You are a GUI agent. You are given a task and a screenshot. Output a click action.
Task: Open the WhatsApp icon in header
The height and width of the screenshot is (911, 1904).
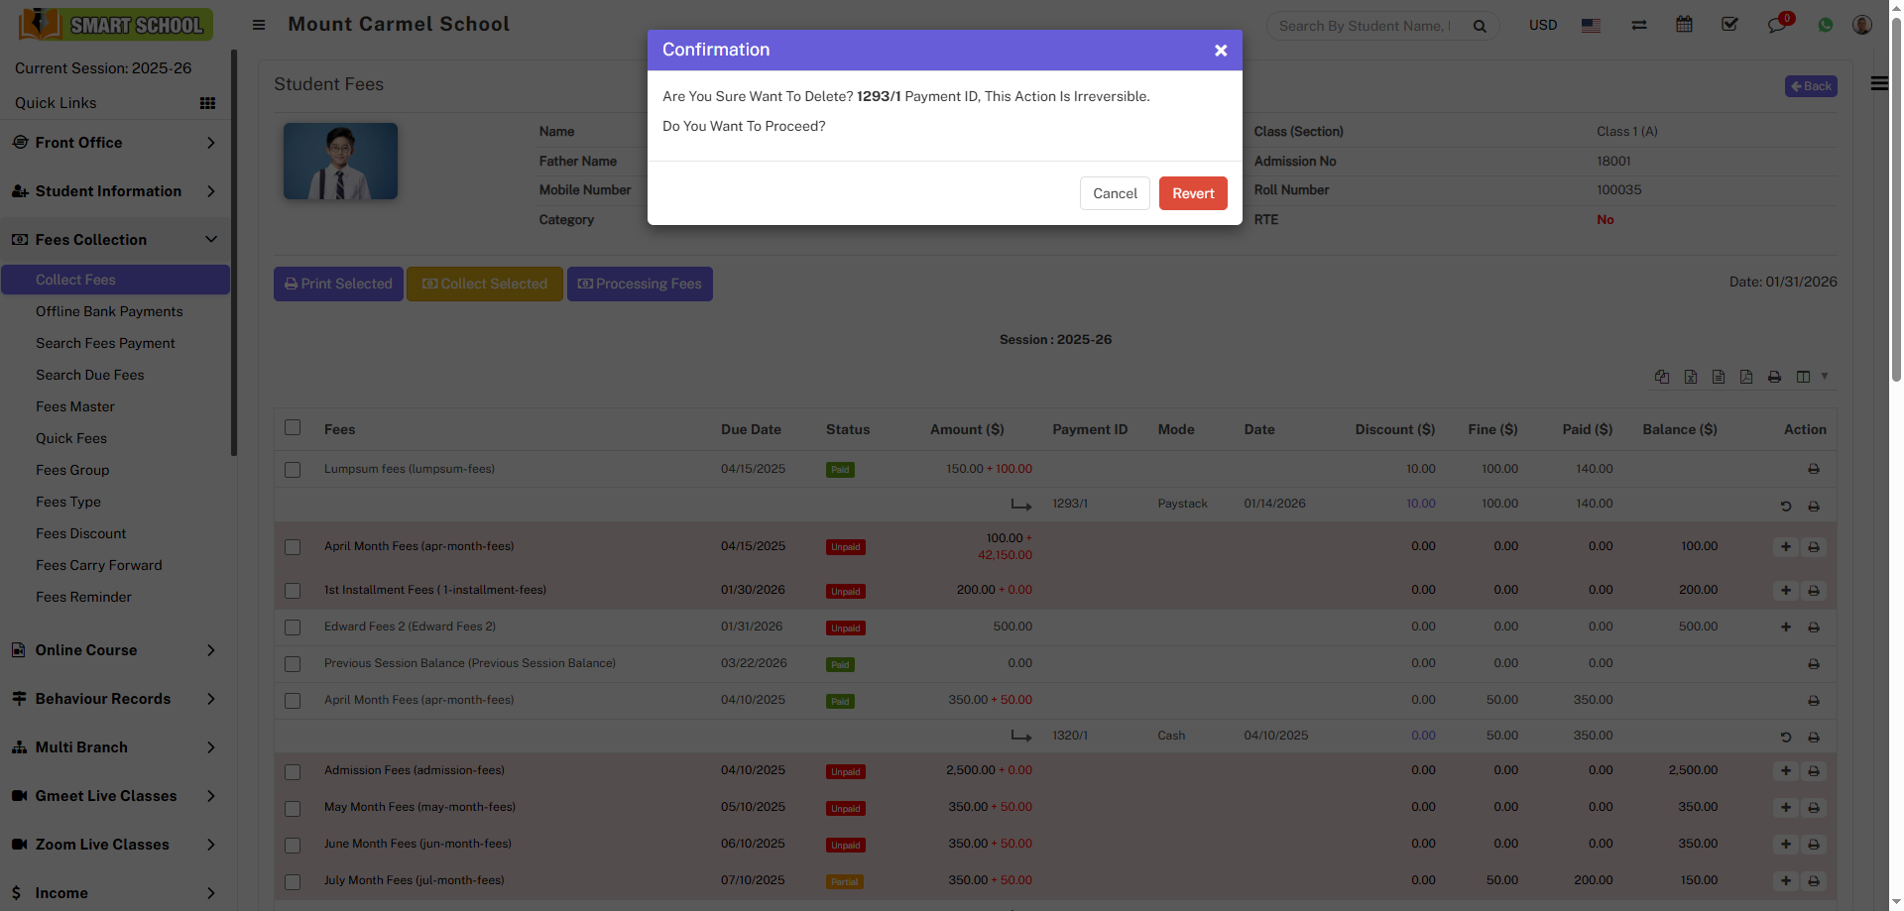point(1825,25)
